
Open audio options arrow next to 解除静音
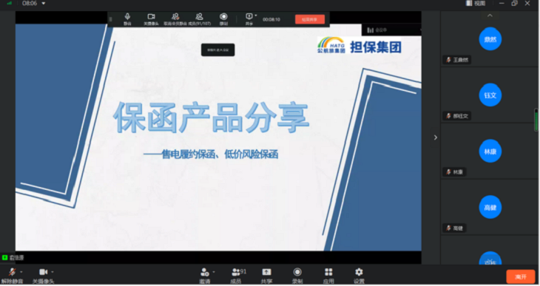click(21, 272)
